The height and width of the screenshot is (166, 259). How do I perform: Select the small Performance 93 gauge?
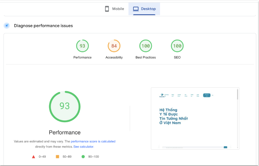point(82,46)
